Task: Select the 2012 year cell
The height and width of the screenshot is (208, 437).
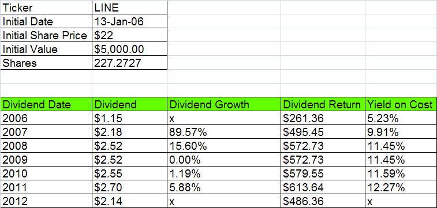Action: [x=46, y=201]
